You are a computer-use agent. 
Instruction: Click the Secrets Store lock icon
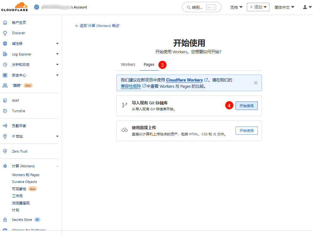point(5,220)
